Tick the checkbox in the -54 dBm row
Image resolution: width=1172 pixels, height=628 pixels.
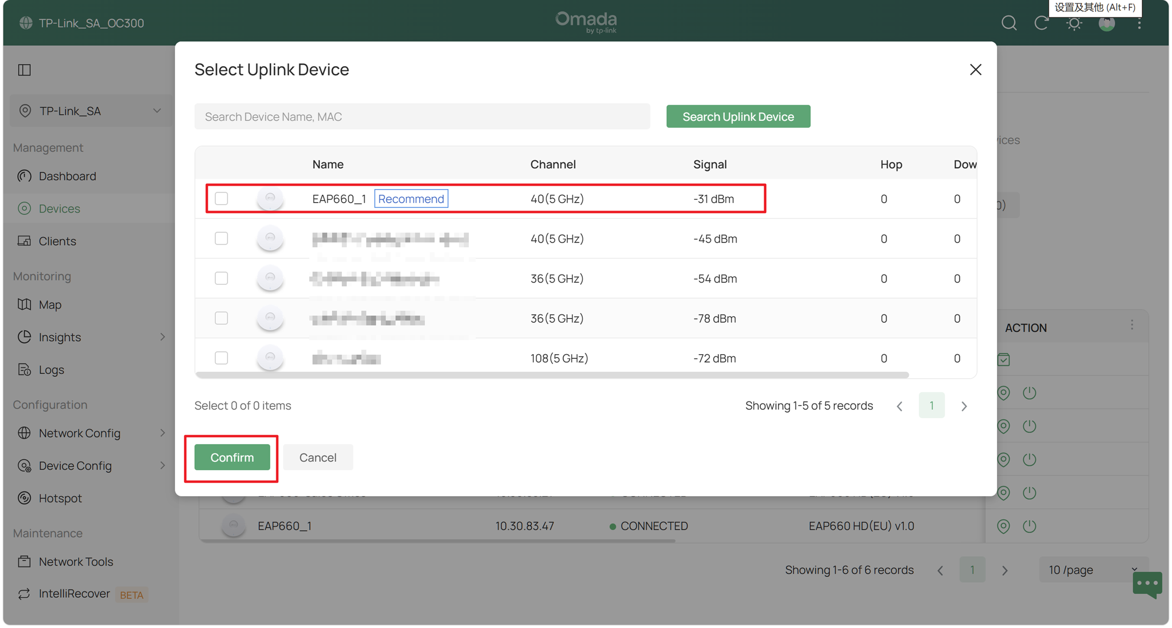point(221,278)
